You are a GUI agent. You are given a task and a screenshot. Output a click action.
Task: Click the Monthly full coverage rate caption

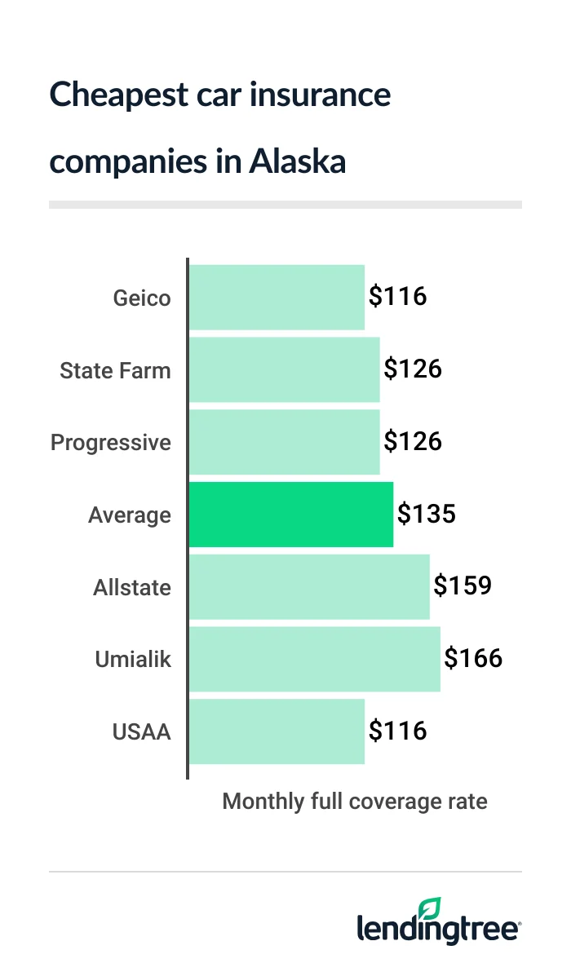pos(355,802)
